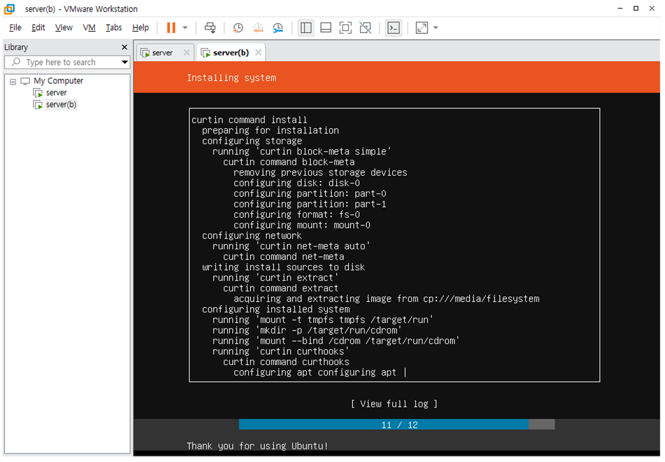Click the 'curtin command install' log line
Image resolution: width=665 pixels, height=462 pixels.
click(249, 120)
